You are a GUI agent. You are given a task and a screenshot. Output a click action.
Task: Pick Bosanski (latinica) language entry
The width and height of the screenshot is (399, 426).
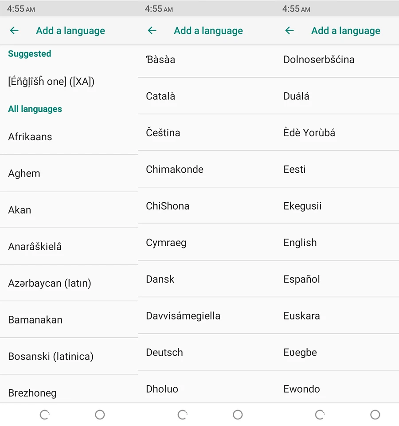69,356
